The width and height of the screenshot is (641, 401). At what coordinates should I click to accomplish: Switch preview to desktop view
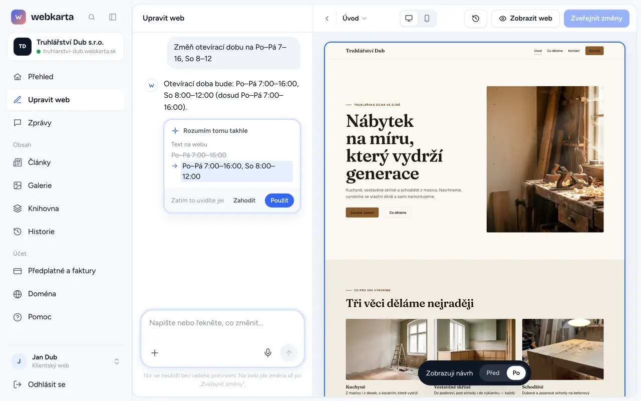pyautogui.click(x=409, y=19)
